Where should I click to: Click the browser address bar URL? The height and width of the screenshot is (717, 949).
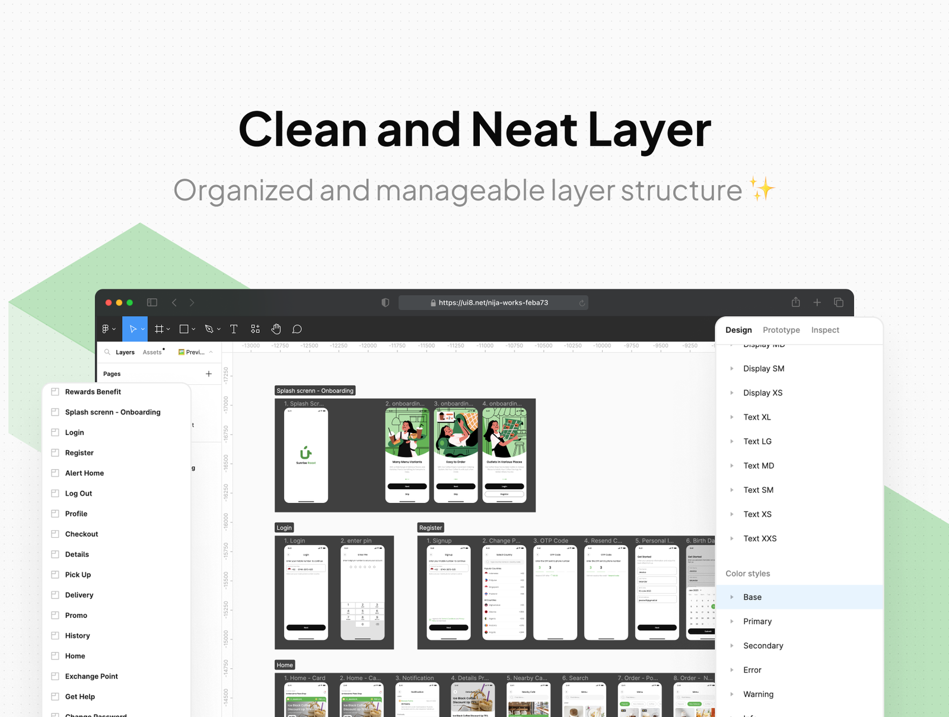pos(493,302)
